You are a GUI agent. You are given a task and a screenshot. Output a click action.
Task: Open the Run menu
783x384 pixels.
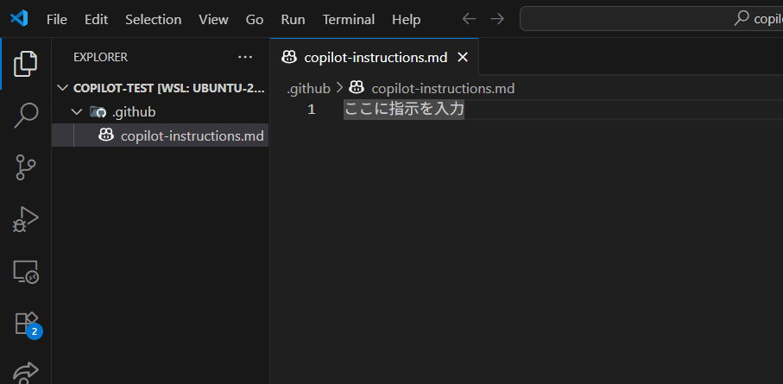click(294, 20)
